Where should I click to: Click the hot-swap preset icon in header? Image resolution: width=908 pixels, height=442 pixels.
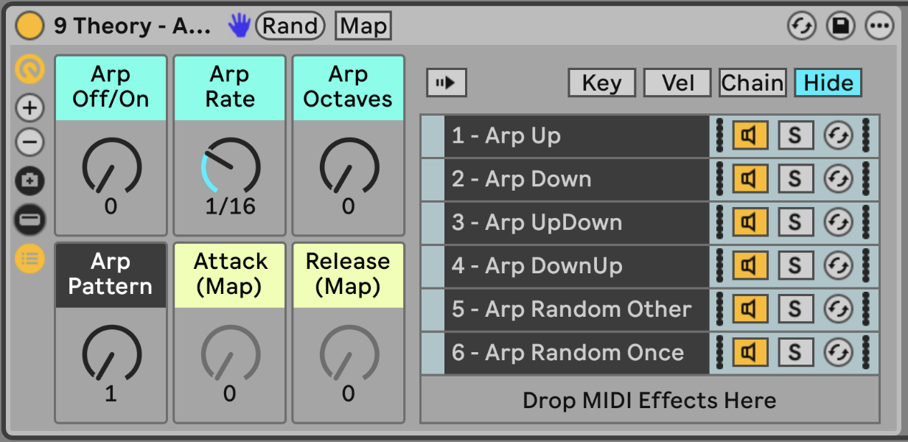tap(801, 27)
